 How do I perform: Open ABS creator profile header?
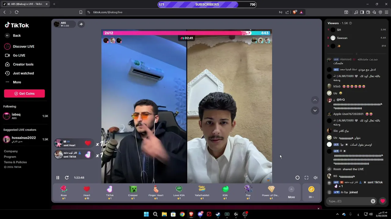coord(64,24)
